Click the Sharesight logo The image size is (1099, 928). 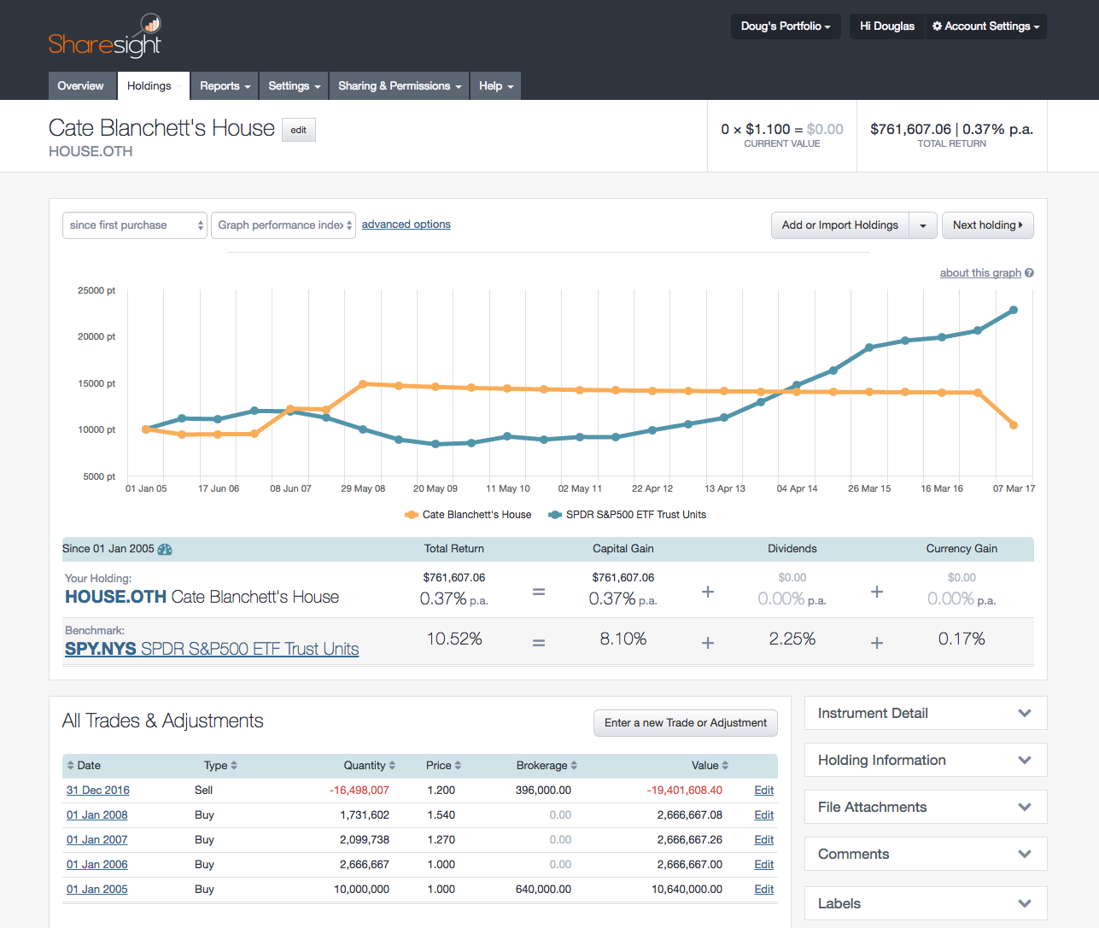pyautogui.click(x=104, y=37)
